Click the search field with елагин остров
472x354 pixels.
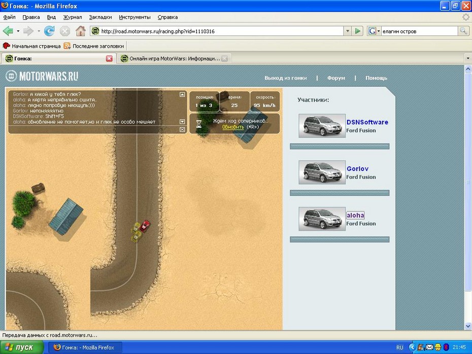420,31
